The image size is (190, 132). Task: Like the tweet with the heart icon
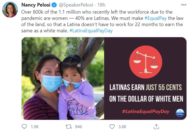pyautogui.click(x=112, y=127)
